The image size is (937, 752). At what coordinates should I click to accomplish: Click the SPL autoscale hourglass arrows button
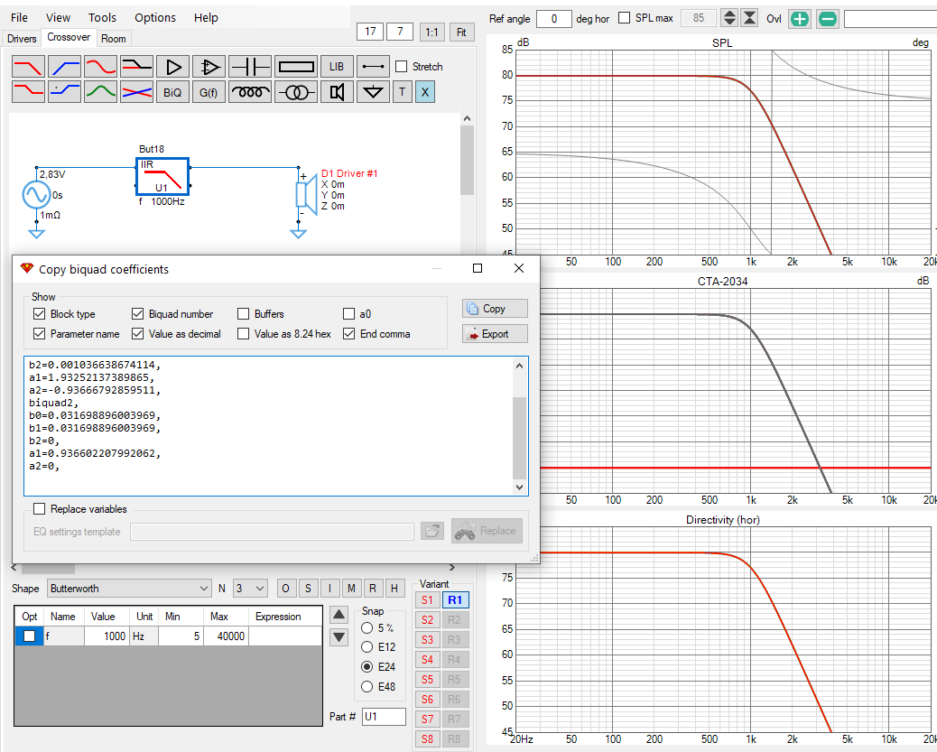(x=749, y=18)
